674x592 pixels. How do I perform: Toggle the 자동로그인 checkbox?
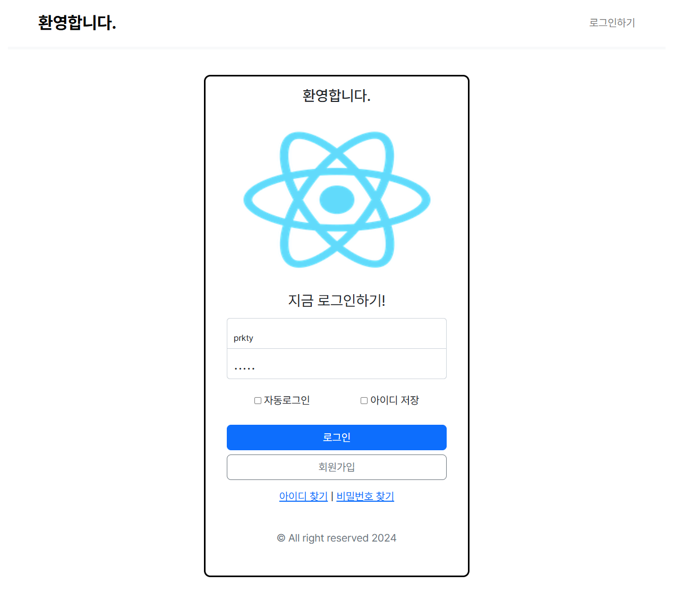[x=258, y=400]
